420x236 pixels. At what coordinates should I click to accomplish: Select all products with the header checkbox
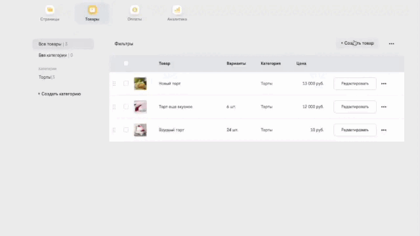pyautogui.click(x=126, y=64)
